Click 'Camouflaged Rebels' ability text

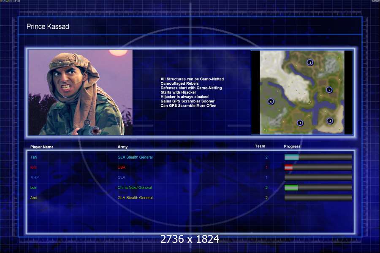coord(179,83)
